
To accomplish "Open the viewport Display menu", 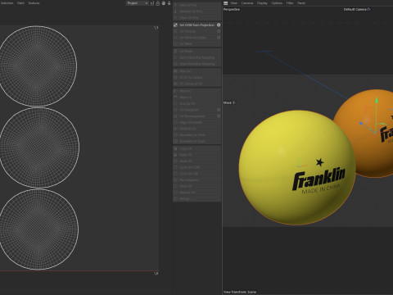I will (262, 3).
